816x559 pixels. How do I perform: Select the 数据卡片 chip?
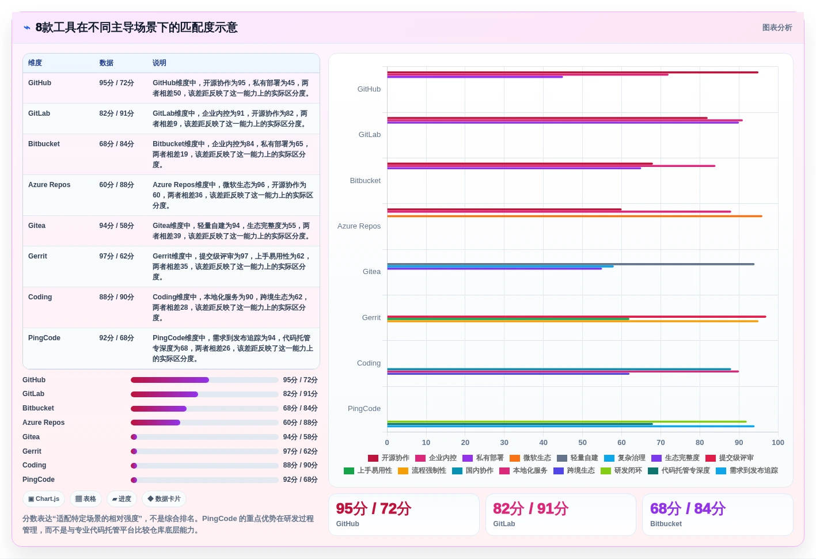coord(164,499)
